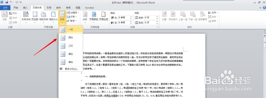Viewport: 266px width, 98px height.
Task: Select 偏左 left column layout
Action: point(71,54)
